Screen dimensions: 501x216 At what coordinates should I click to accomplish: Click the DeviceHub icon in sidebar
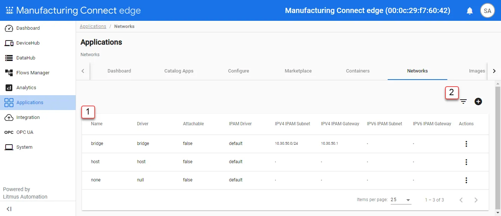click(x=9, y=43)
